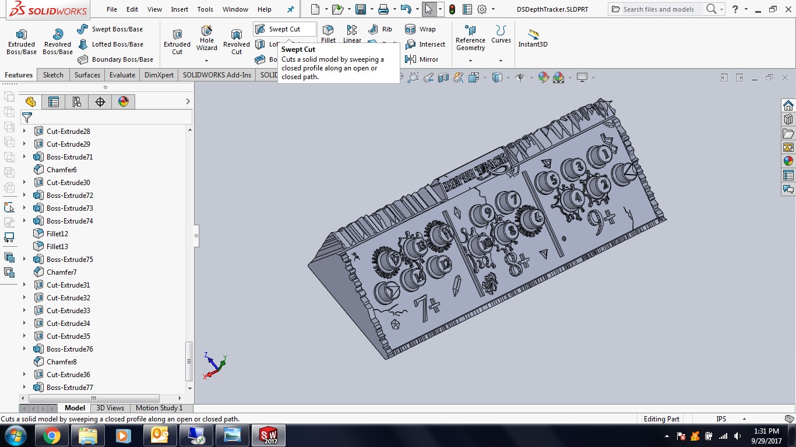Open Dynamic Annotation Views

tap(459, 77)
